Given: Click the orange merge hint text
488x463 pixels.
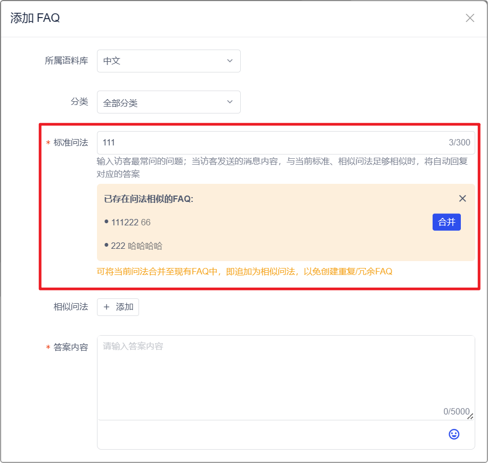Looking at the screenshot, I should (x=244, y=271).
